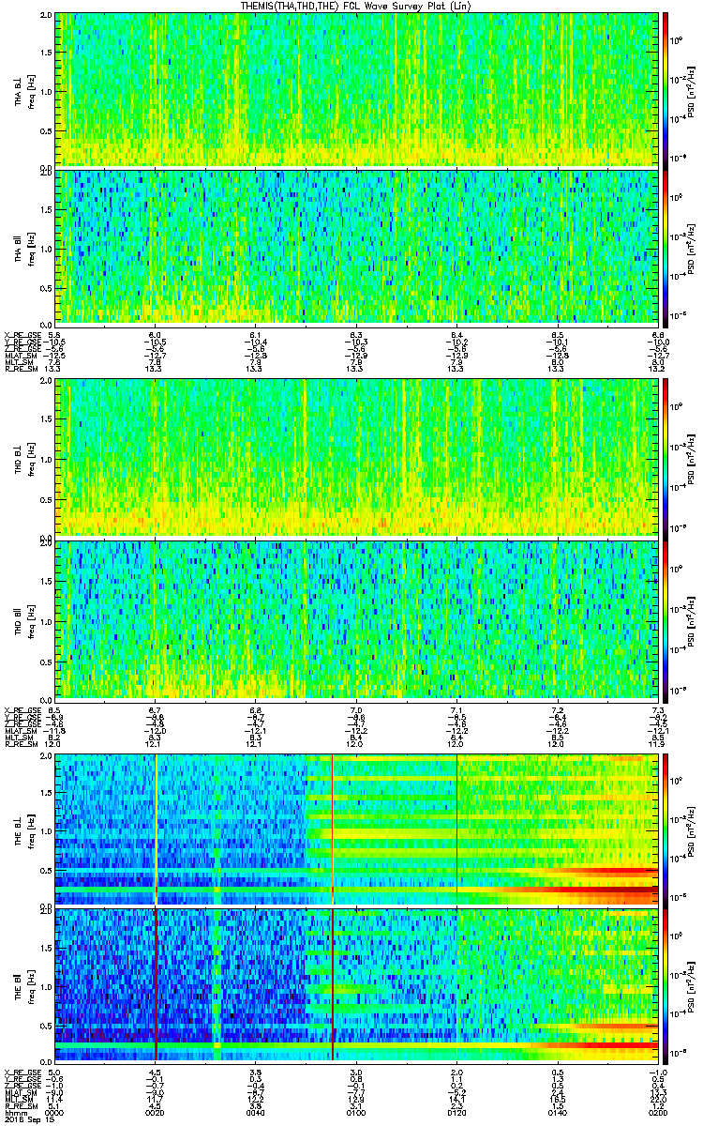The height and width of the screenshot is (1126, 703).
Task: Click the THA B-parallel spectrogram panel
Action: [355, 247]
